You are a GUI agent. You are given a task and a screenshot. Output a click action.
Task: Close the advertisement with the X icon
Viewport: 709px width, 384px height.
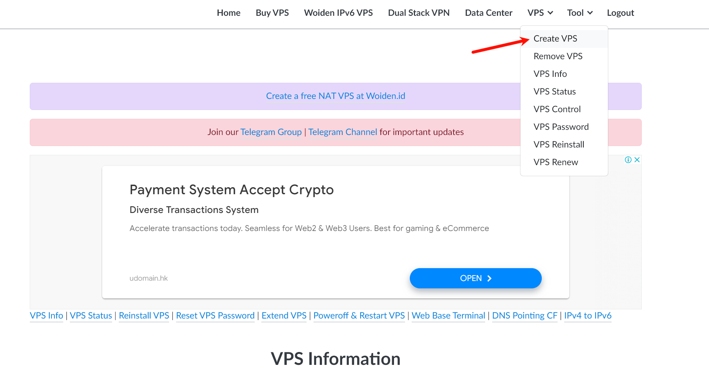coord(637,160)
